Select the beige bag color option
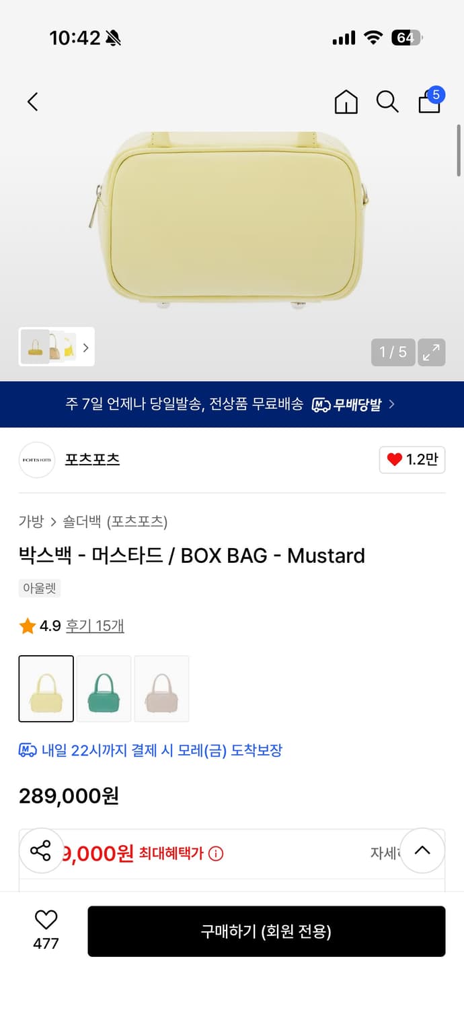The image size is (464, 1010). (161, 688)
